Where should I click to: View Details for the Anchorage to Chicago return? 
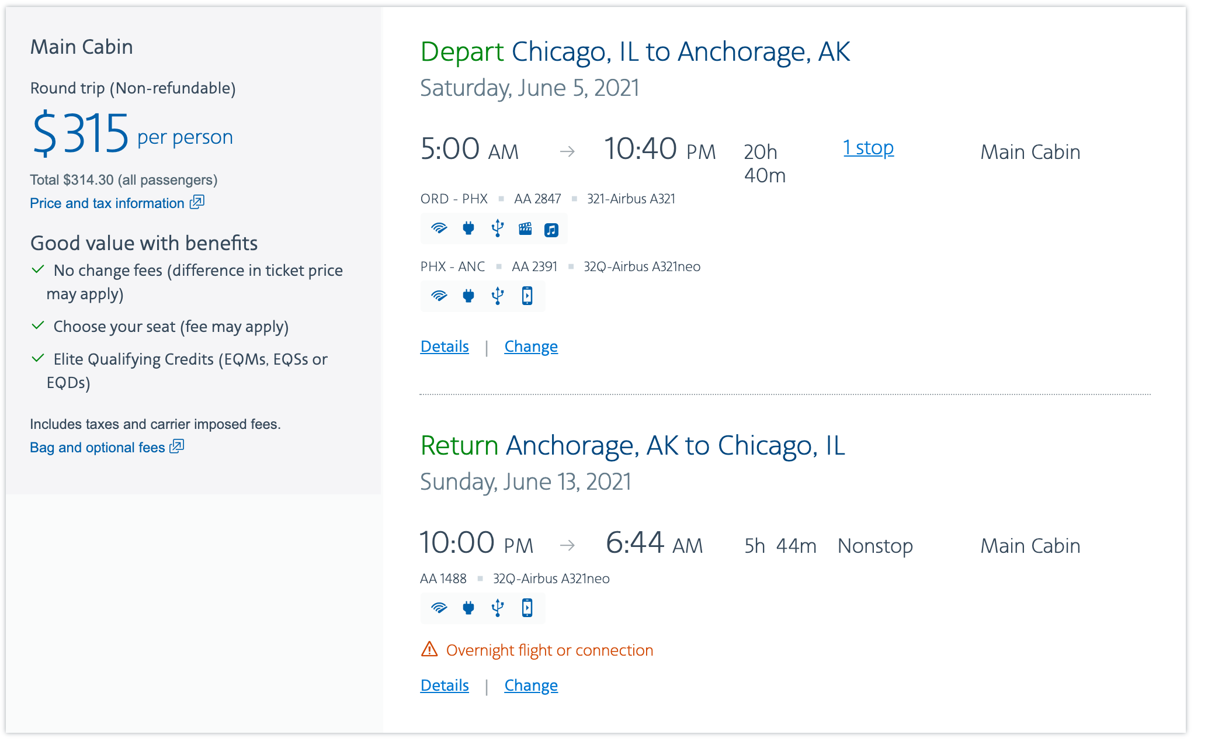point(445,685)
